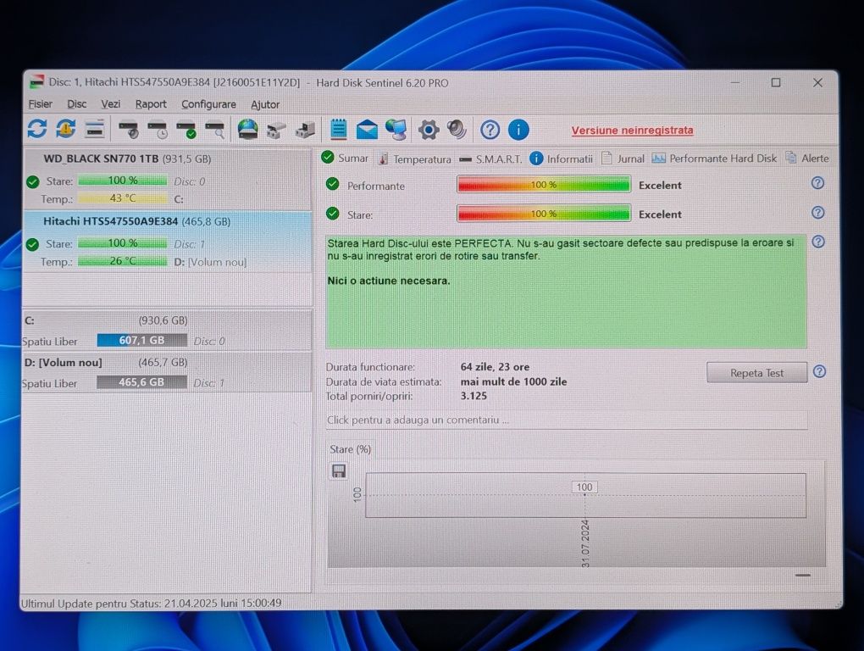Click the comment field 'Click pentru a adauga un comentariu'
Image resolution: width=864 pixels, height=651 pixels.
(567, 420)
